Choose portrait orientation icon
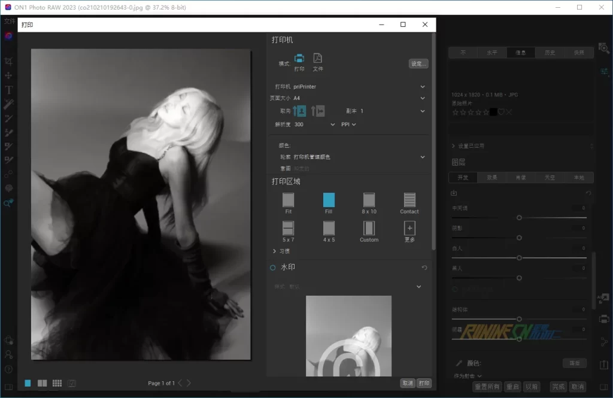The width and height of the screenshot is (613, 398). click(299, 111)
